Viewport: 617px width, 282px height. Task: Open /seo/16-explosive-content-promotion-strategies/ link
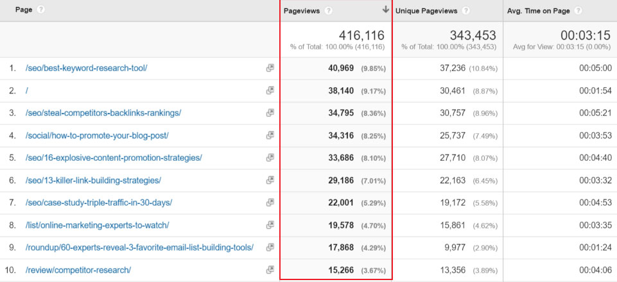pyautogui.click(x=114, y=158)
